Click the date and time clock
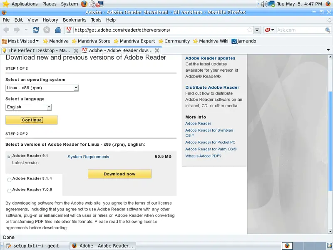This screenshot has width=333, height=250. [299, 4]
